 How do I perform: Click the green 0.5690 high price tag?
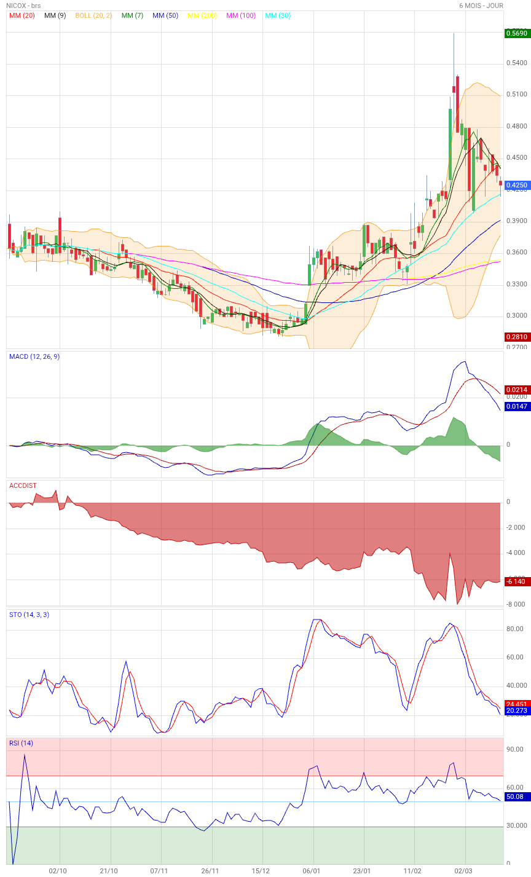tap(516, 33)
